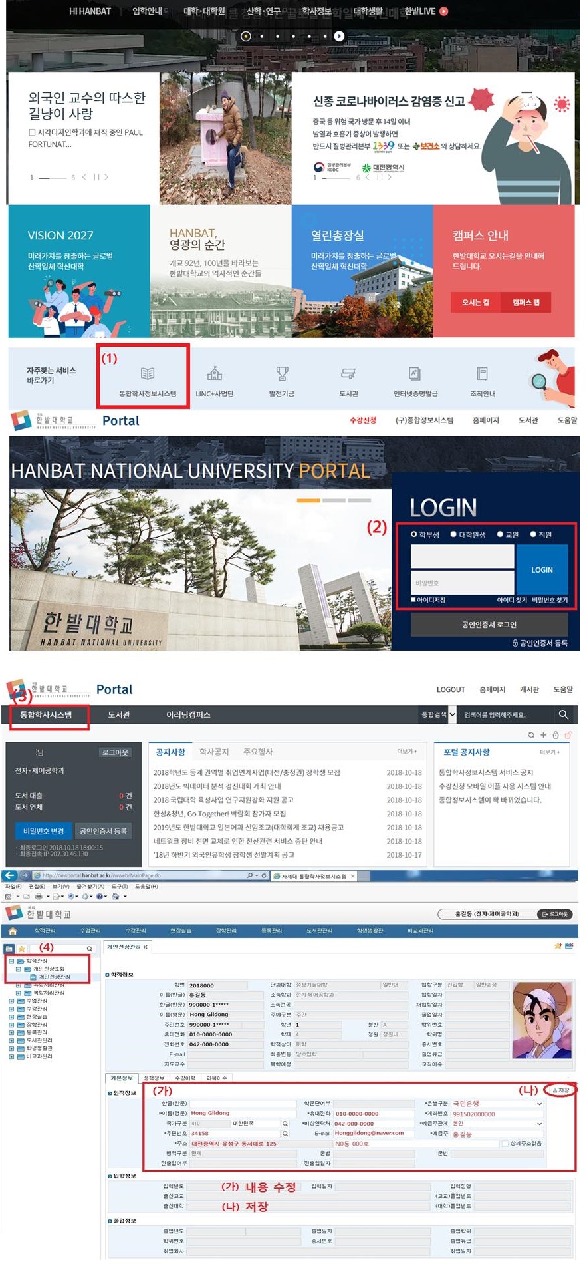Select the 대학원생 login radio button

453,534
